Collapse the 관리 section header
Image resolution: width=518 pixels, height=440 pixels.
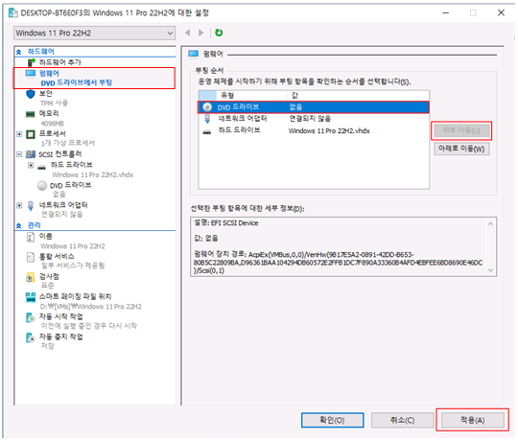19,226
